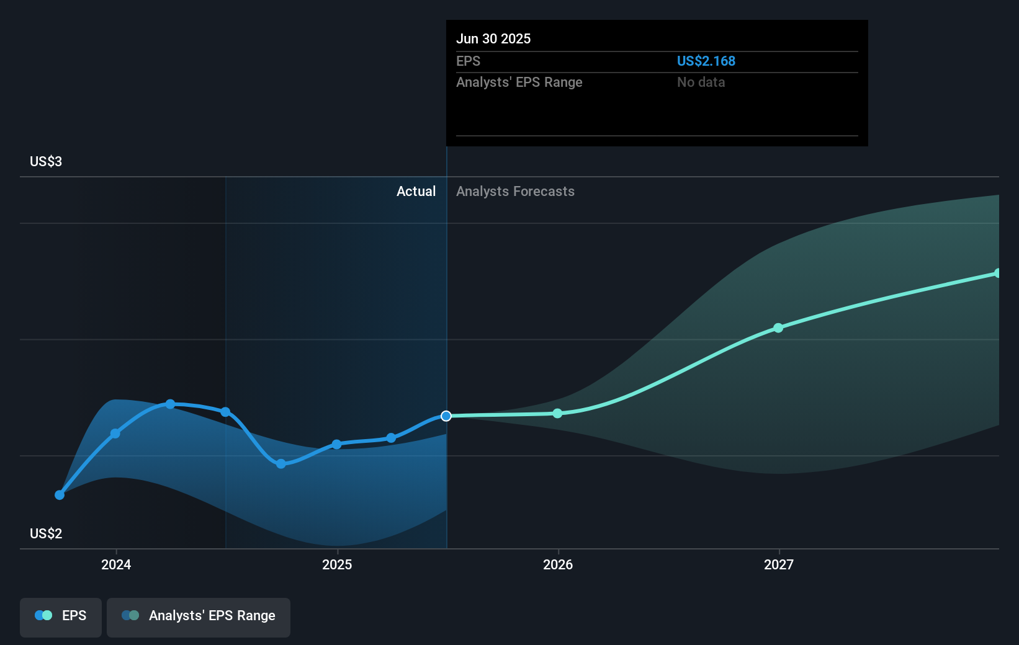Image resolution: width=1019 pixels, height=645 pixels.
Task: Click the forecast data point at 2026
Action: click(x=557, y=413)
